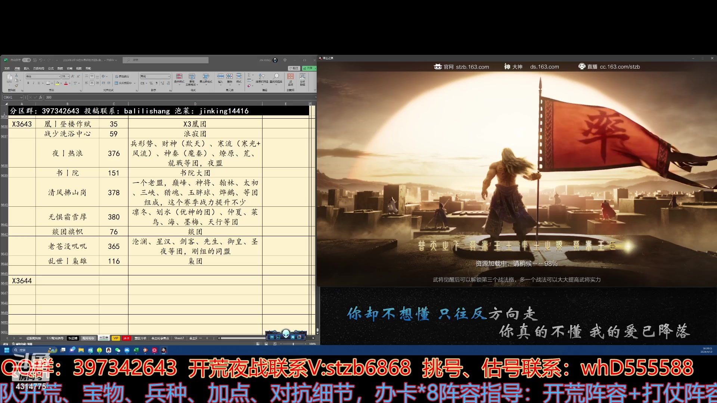Click the add new sheet plus button
717x403 pixels.
coord(207,338)
